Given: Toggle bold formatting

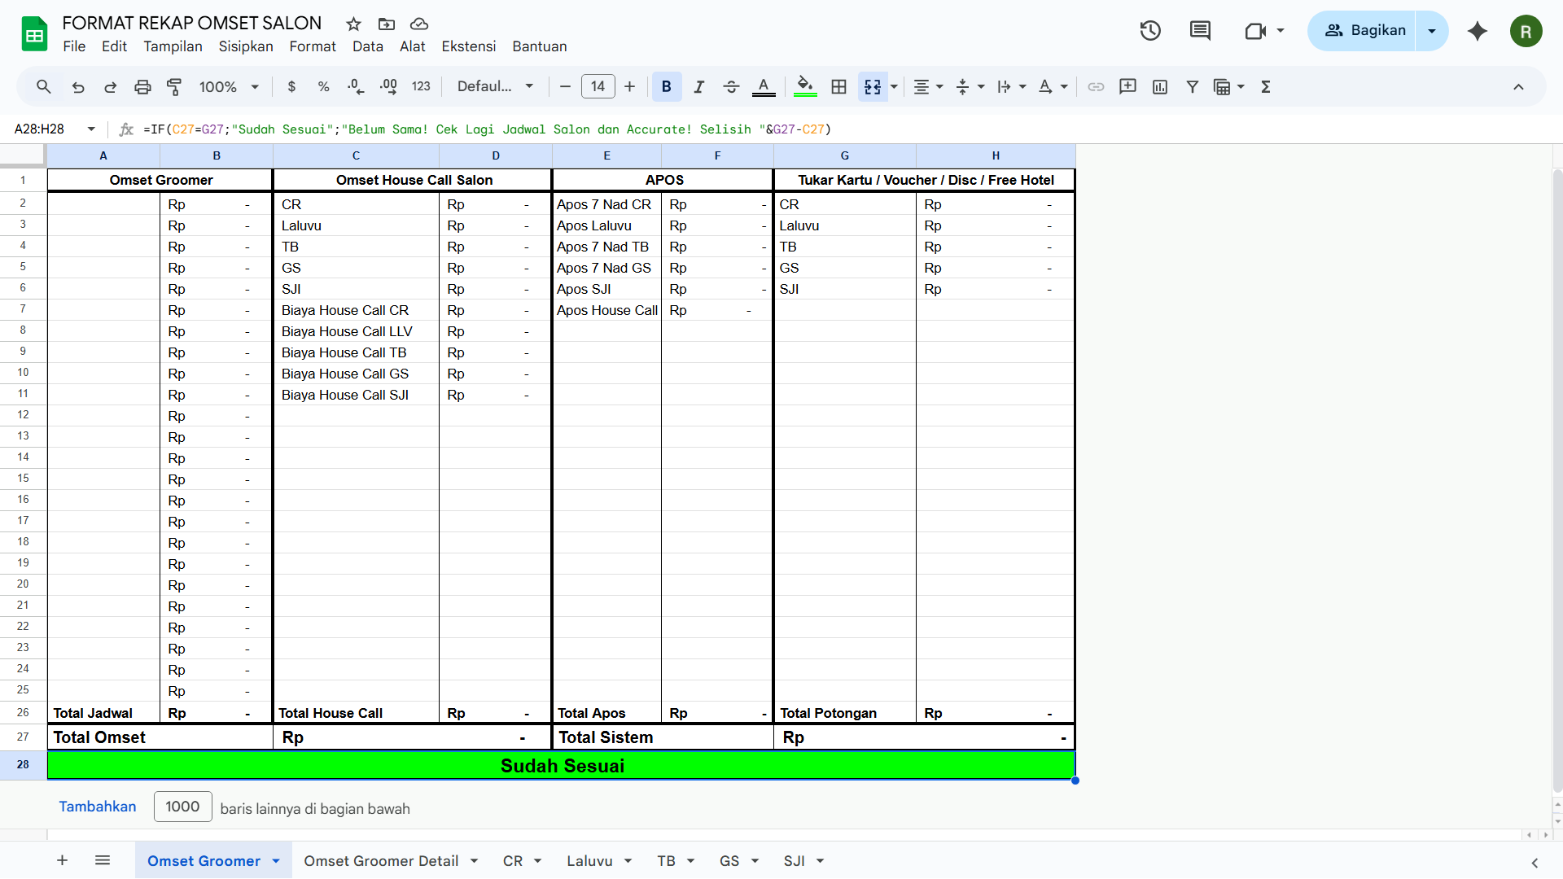Looking at the screenshot, I should coord(666,87).
